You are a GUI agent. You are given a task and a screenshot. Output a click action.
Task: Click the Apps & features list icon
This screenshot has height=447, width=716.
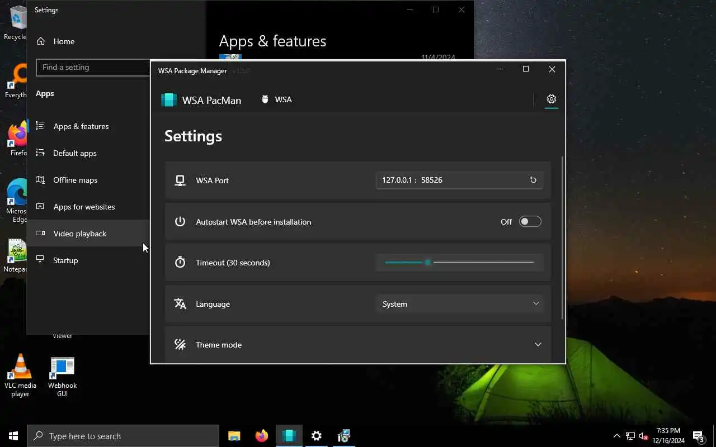(40, 126)
